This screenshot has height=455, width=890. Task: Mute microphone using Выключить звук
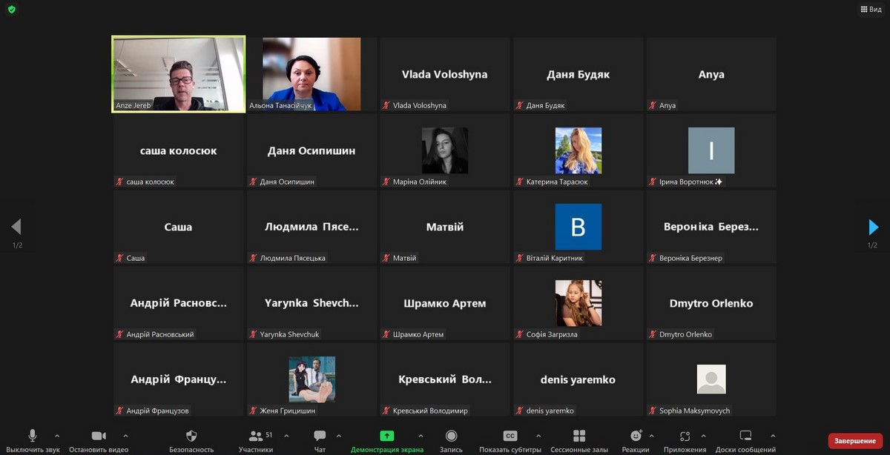[33, 436]
